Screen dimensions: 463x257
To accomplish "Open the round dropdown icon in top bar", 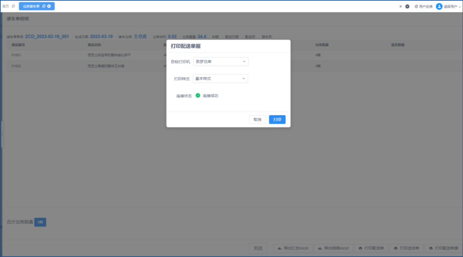I will point(407,6).
